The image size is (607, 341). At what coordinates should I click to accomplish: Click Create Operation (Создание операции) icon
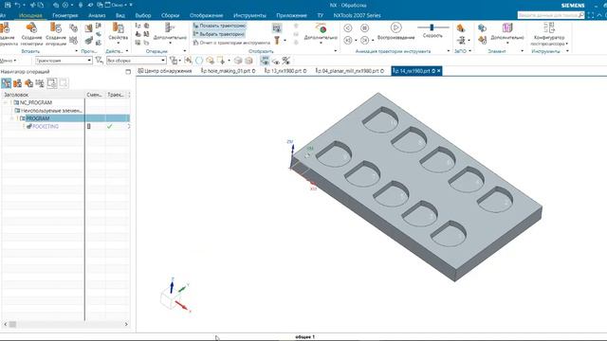(56, 28)
